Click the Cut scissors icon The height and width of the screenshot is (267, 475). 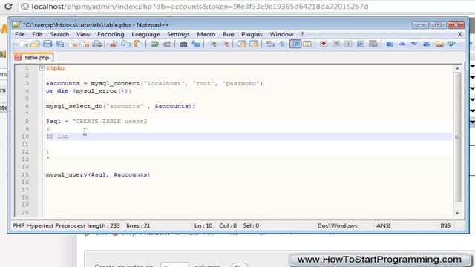(x=114, y=44)
